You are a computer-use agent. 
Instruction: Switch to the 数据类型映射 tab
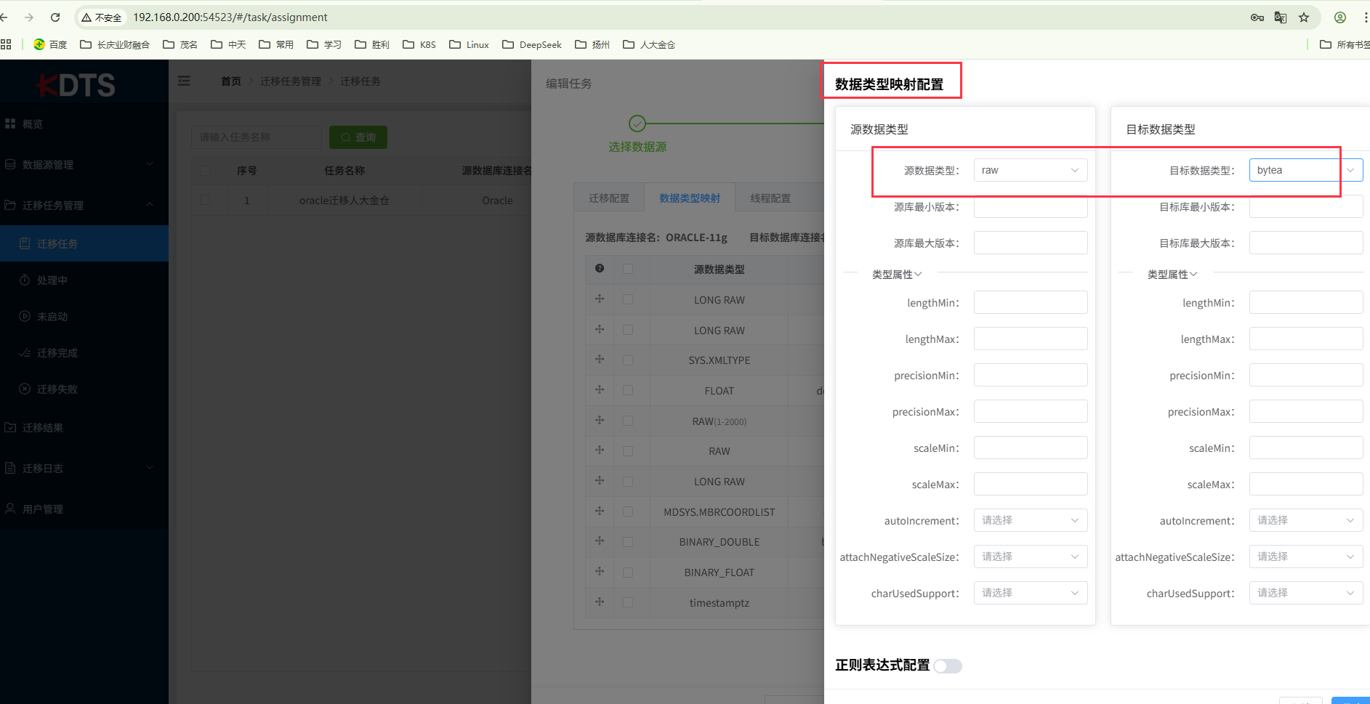click(x=690, y=198)
